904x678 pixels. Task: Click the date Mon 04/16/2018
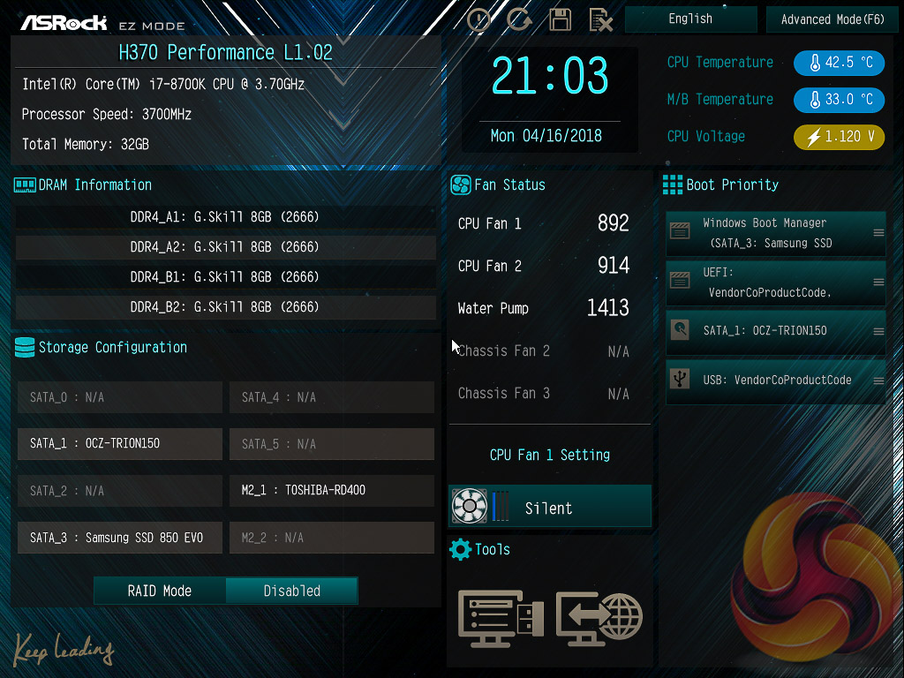point(546,136)
